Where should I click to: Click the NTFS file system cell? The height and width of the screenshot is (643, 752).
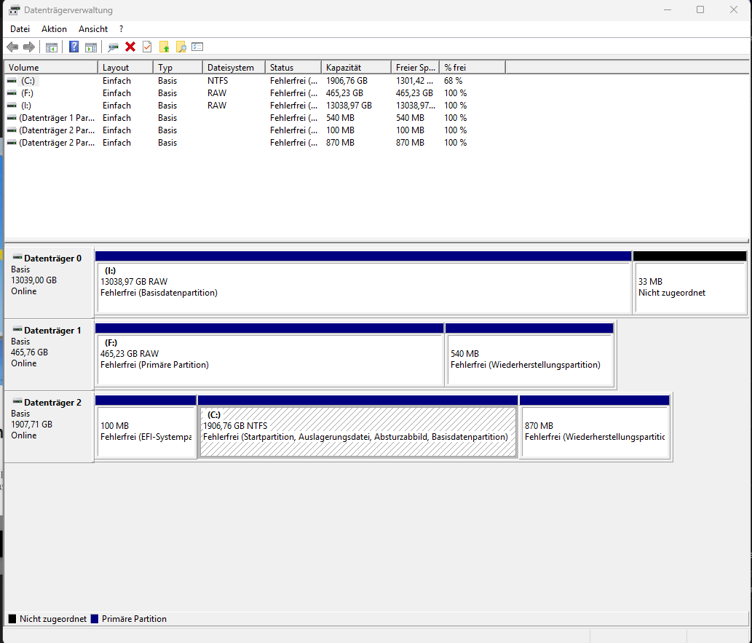coord(218,81)
